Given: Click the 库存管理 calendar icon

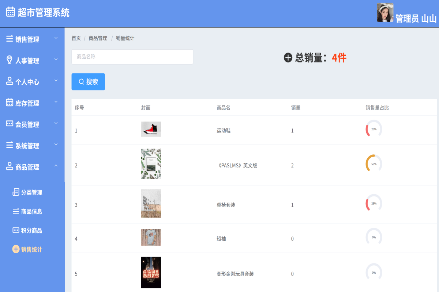Looking at the screenshot, I should coord(10,103).
